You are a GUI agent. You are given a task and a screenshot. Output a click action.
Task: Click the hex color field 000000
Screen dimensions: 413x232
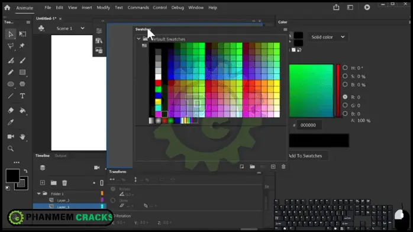click(x=309, y=125)
